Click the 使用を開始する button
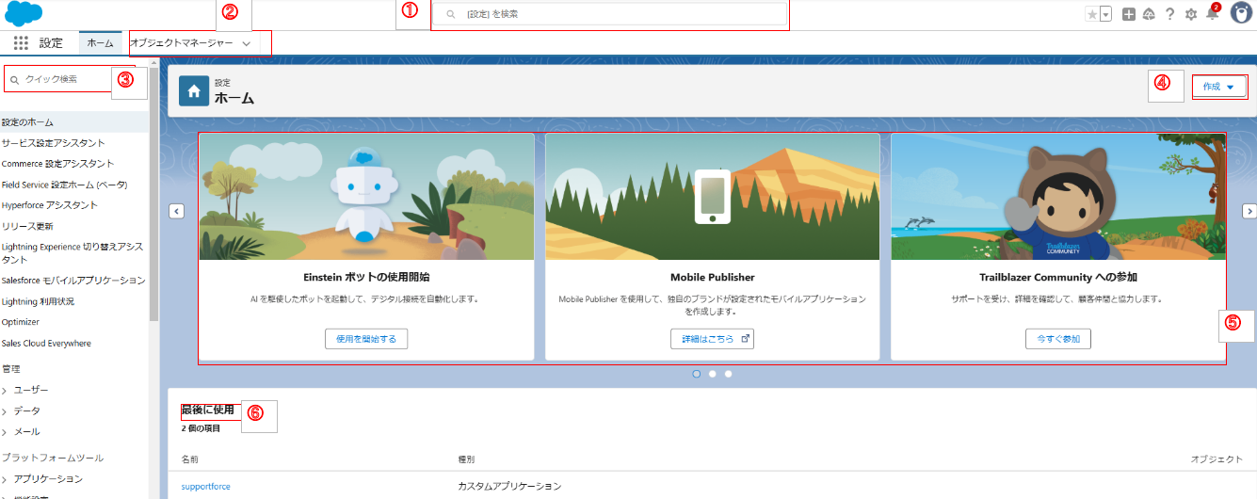This screenshot has height=499, width=1257. click(366, 339)
